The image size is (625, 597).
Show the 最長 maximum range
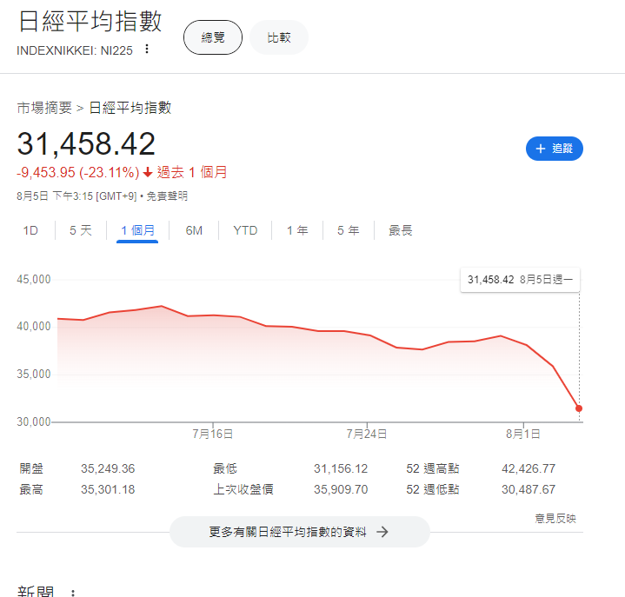click(x=400, y=230)
